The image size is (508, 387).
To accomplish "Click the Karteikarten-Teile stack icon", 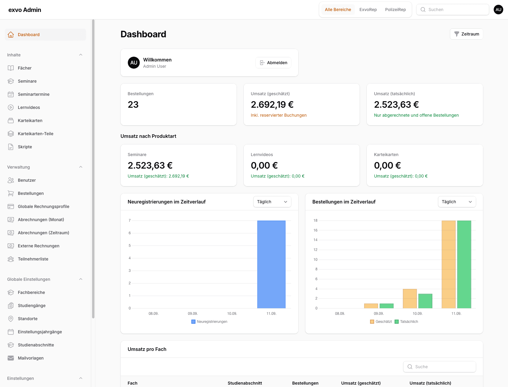I will 11,134.
